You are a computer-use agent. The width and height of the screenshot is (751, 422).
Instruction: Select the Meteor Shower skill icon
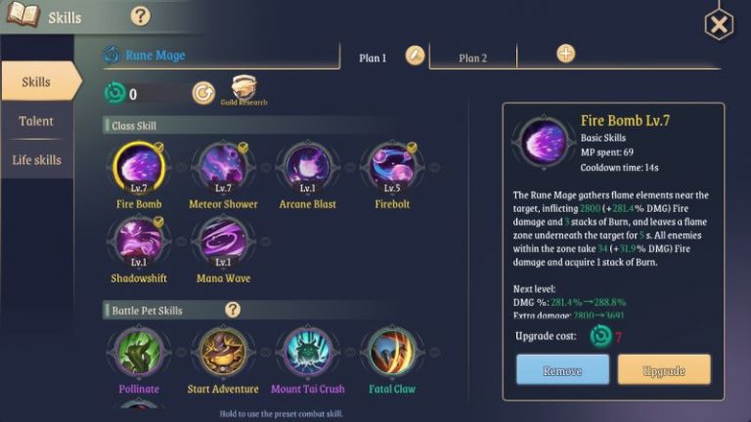point(223,167)
